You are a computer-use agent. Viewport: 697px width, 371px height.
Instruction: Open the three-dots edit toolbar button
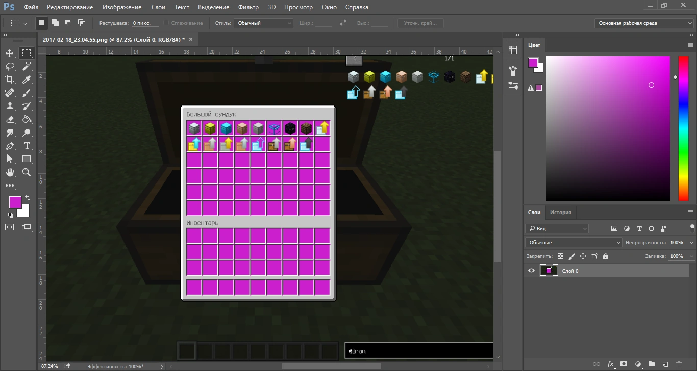[10, 186]
